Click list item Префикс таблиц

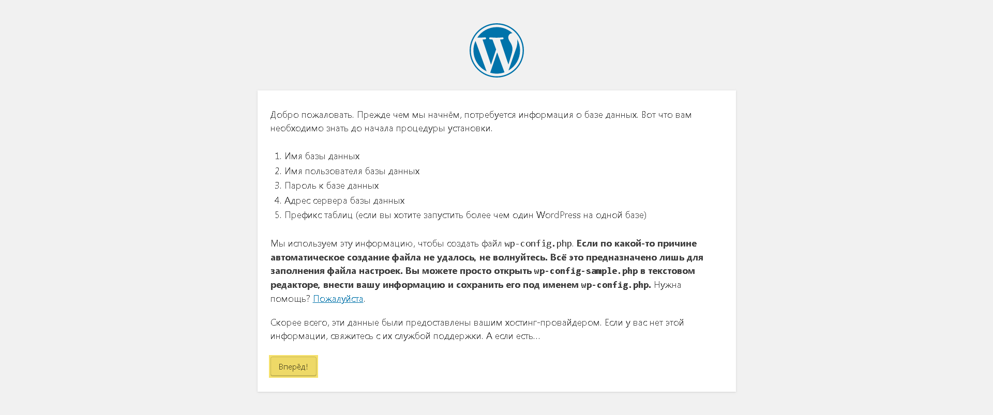pyautogui.click(x=465, y=215)
